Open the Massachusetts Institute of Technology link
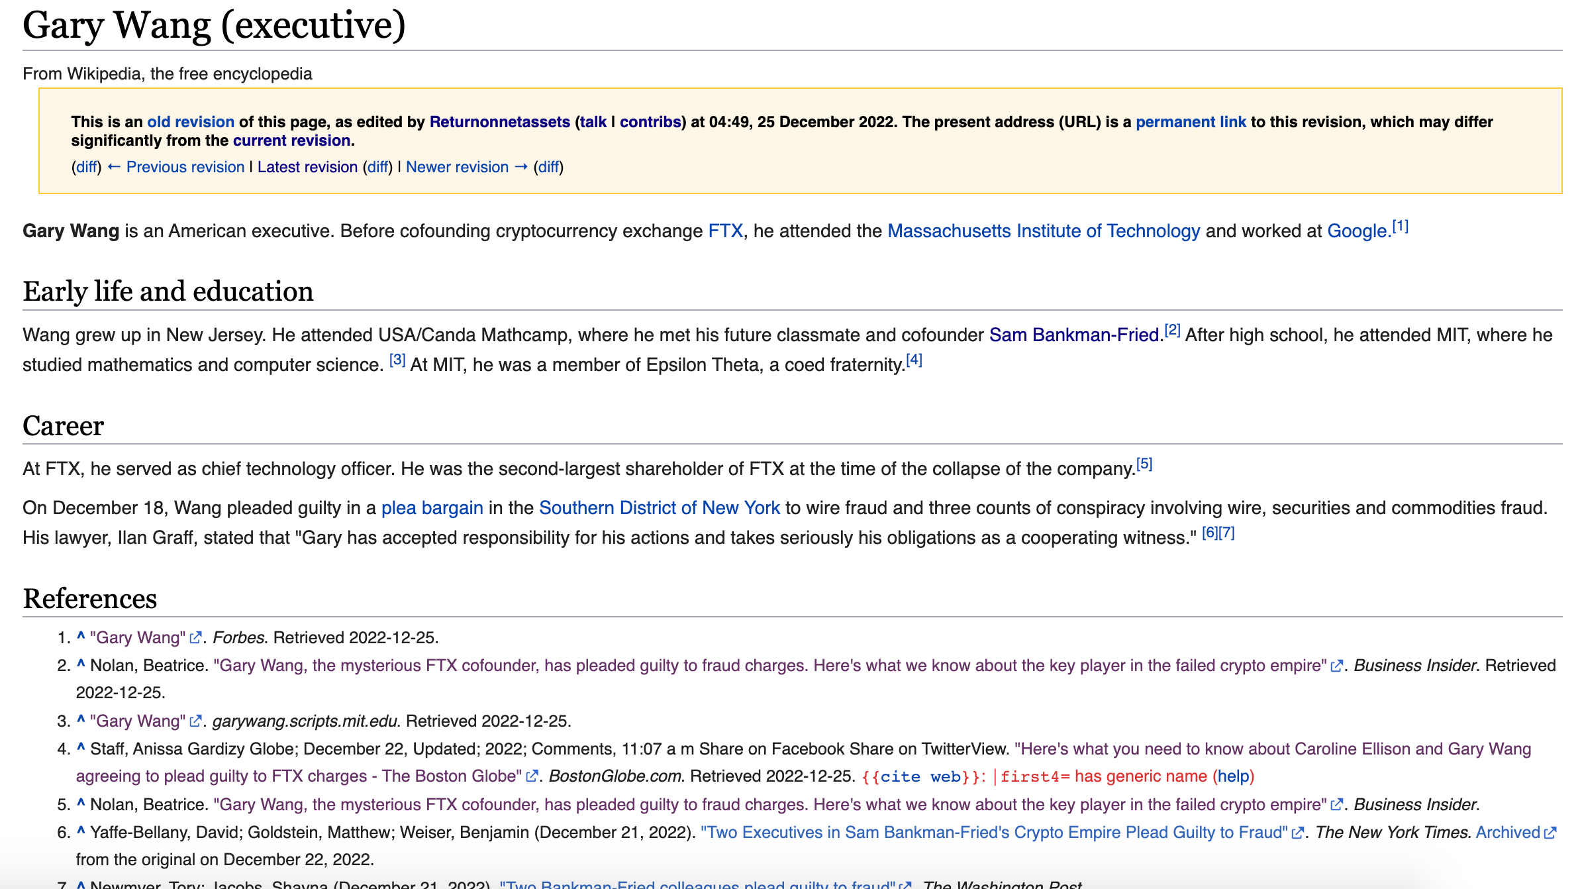This screenshot has height=889, width=1580. tap(1044, 231)
